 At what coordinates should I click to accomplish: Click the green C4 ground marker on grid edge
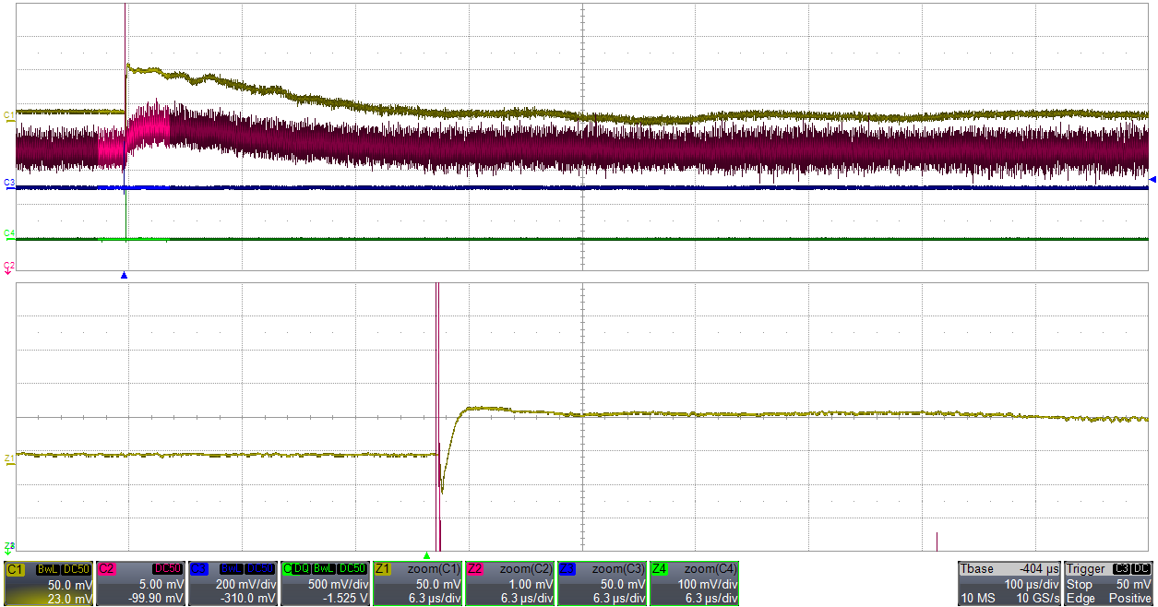coord(8,234)
